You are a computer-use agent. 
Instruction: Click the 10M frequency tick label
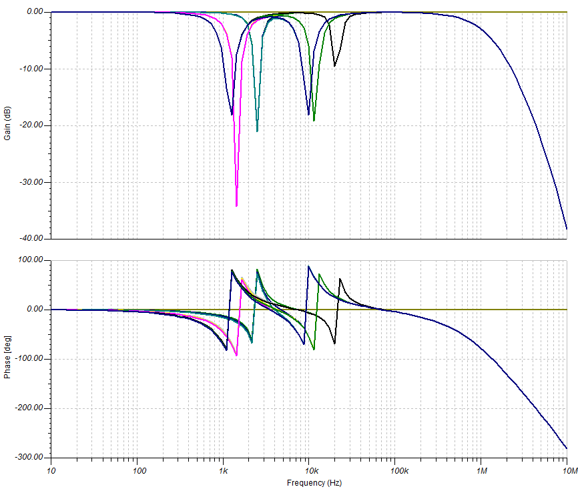click(x=570, y=471)
